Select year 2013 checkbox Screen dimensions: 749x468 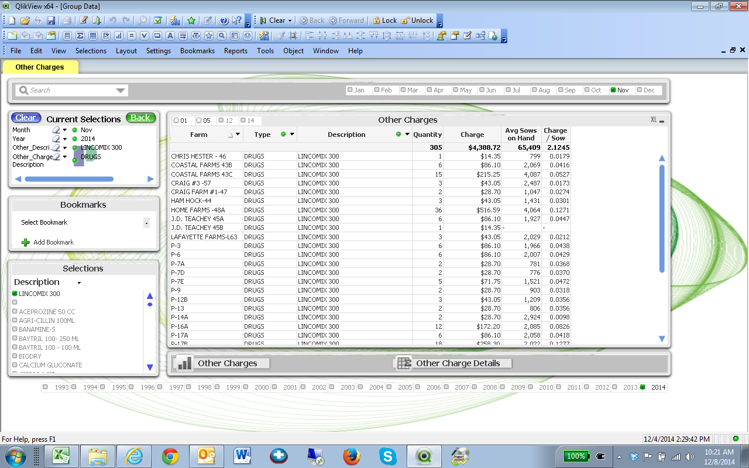pyautogui.click(x=614, y=387)
